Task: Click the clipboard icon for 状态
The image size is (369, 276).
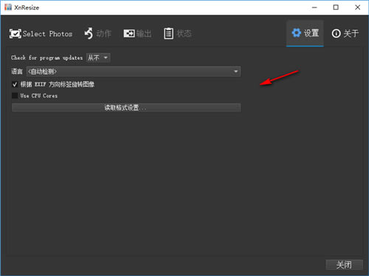Action: pos(168,33)
